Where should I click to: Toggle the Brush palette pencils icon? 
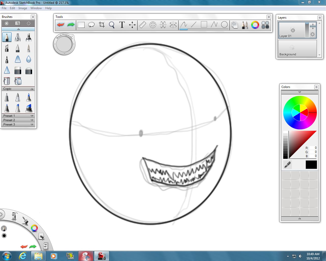tap(245, 25)
